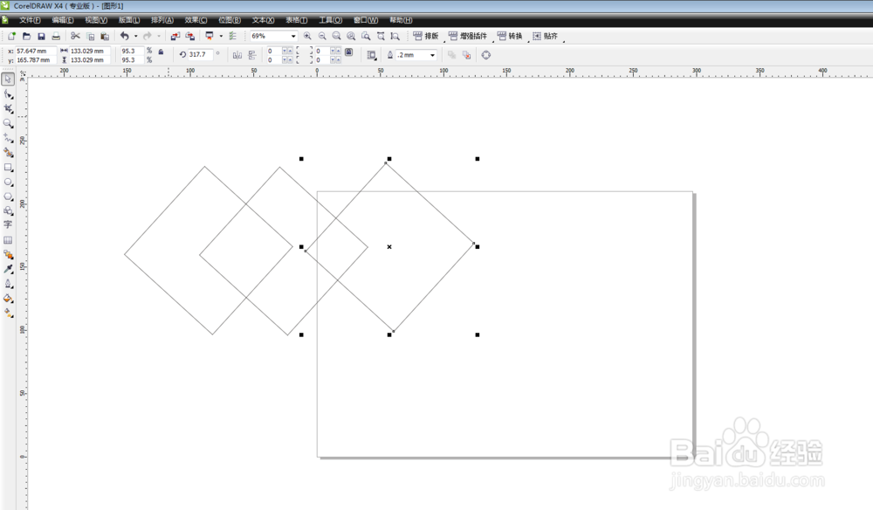Click the x position field 57.647 mm
873x510 pixels.
tap(34, 51)
